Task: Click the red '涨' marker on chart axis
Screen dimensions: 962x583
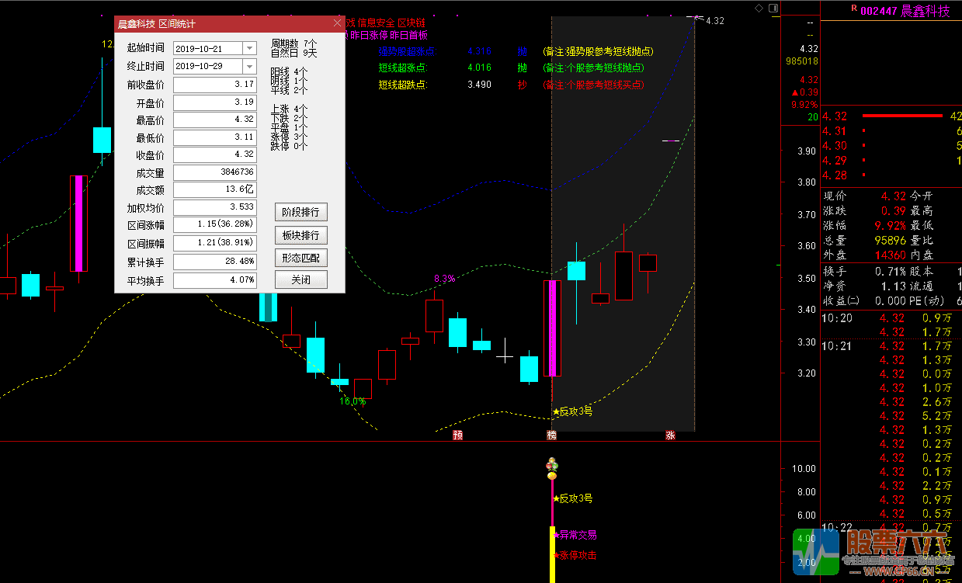Action: pos(670,436)
